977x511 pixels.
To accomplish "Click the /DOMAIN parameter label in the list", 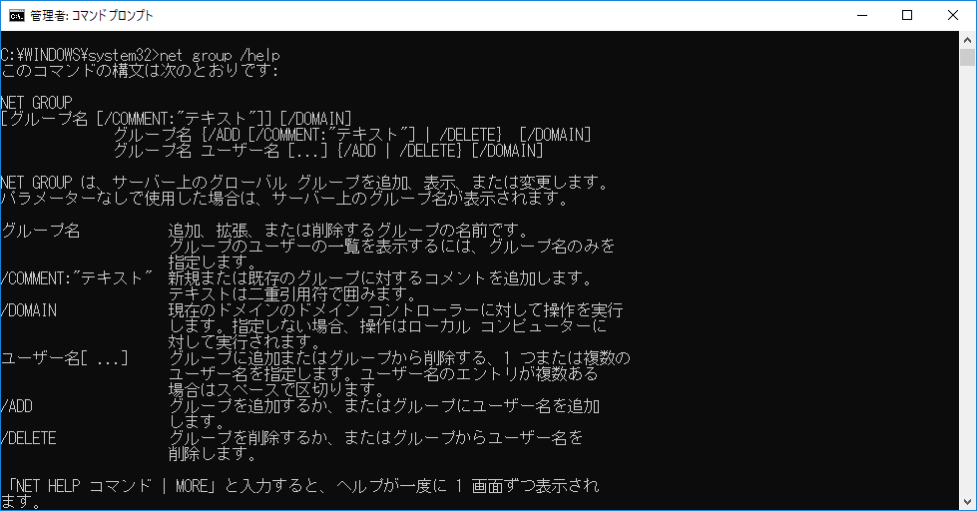I will pyautogui.click(x=30, y=310).
